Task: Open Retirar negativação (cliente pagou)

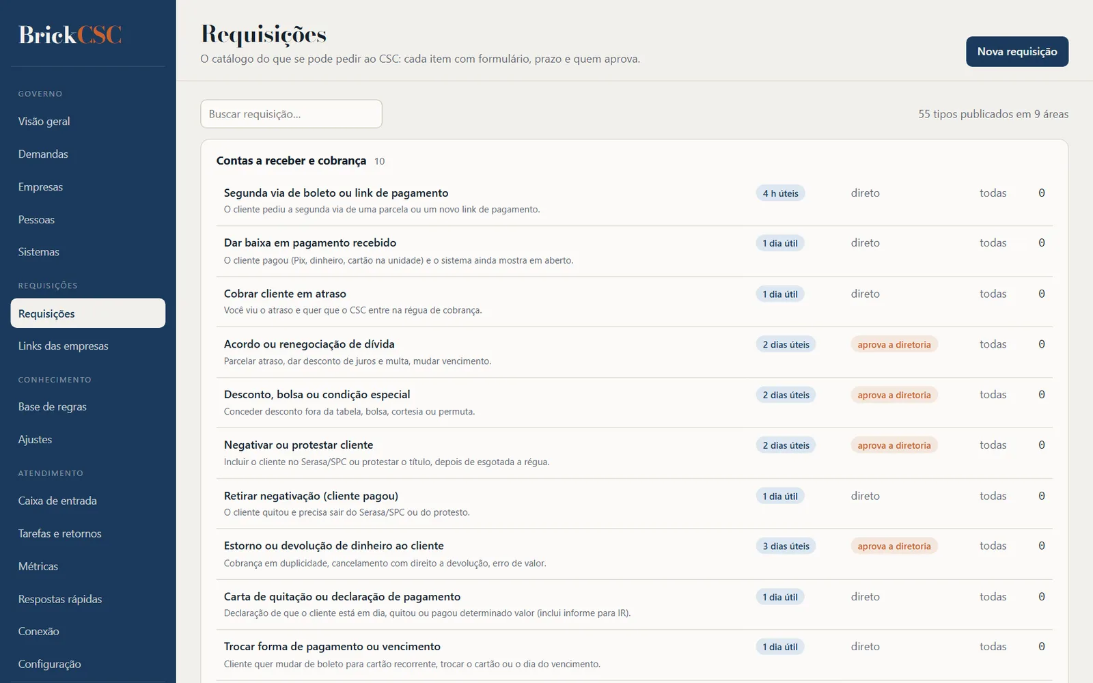Action: pos(634,504)
